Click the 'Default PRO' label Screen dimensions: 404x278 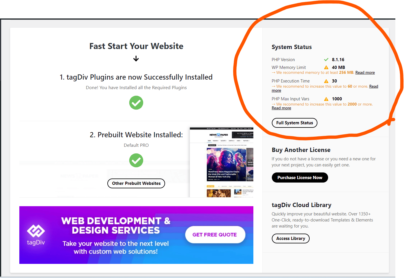[136, 145]
